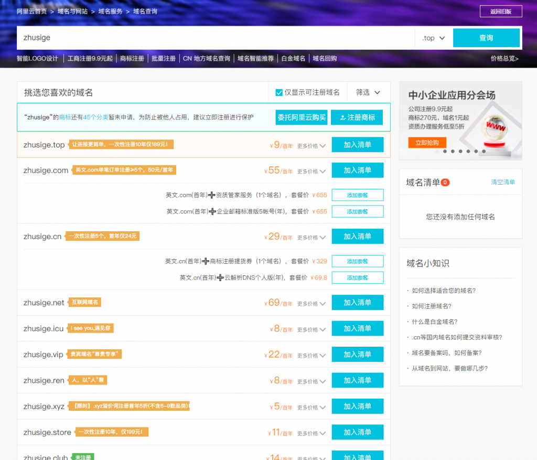Add 云解析DNS个人版 package for .cn
Viewport: 537px width, 460px height.
click(x=358, y=278)
